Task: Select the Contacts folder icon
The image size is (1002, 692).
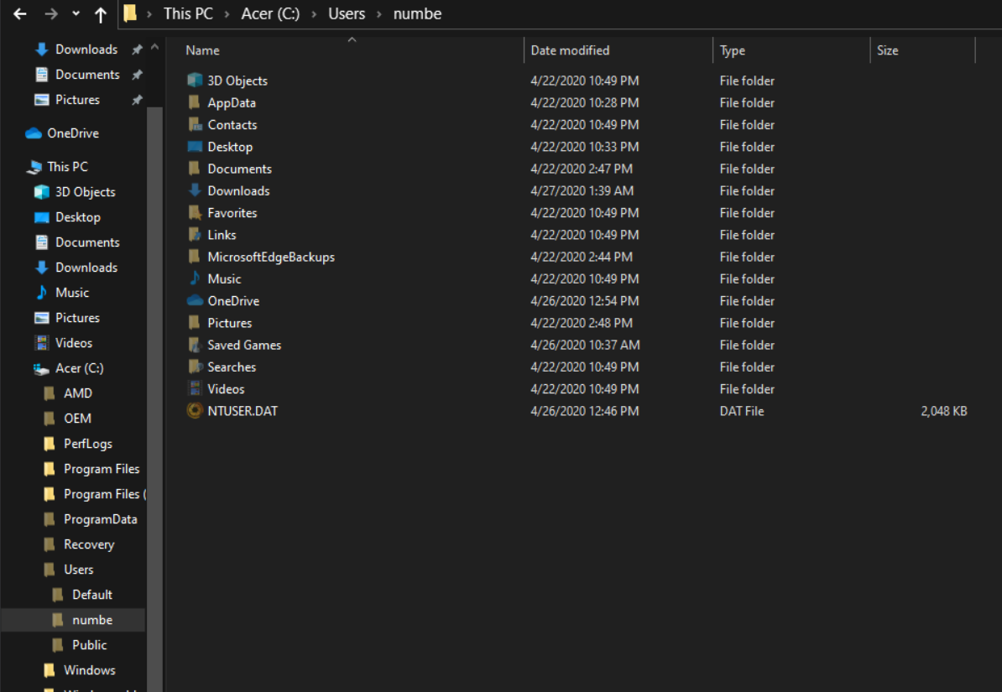Action: click(195, 124)
